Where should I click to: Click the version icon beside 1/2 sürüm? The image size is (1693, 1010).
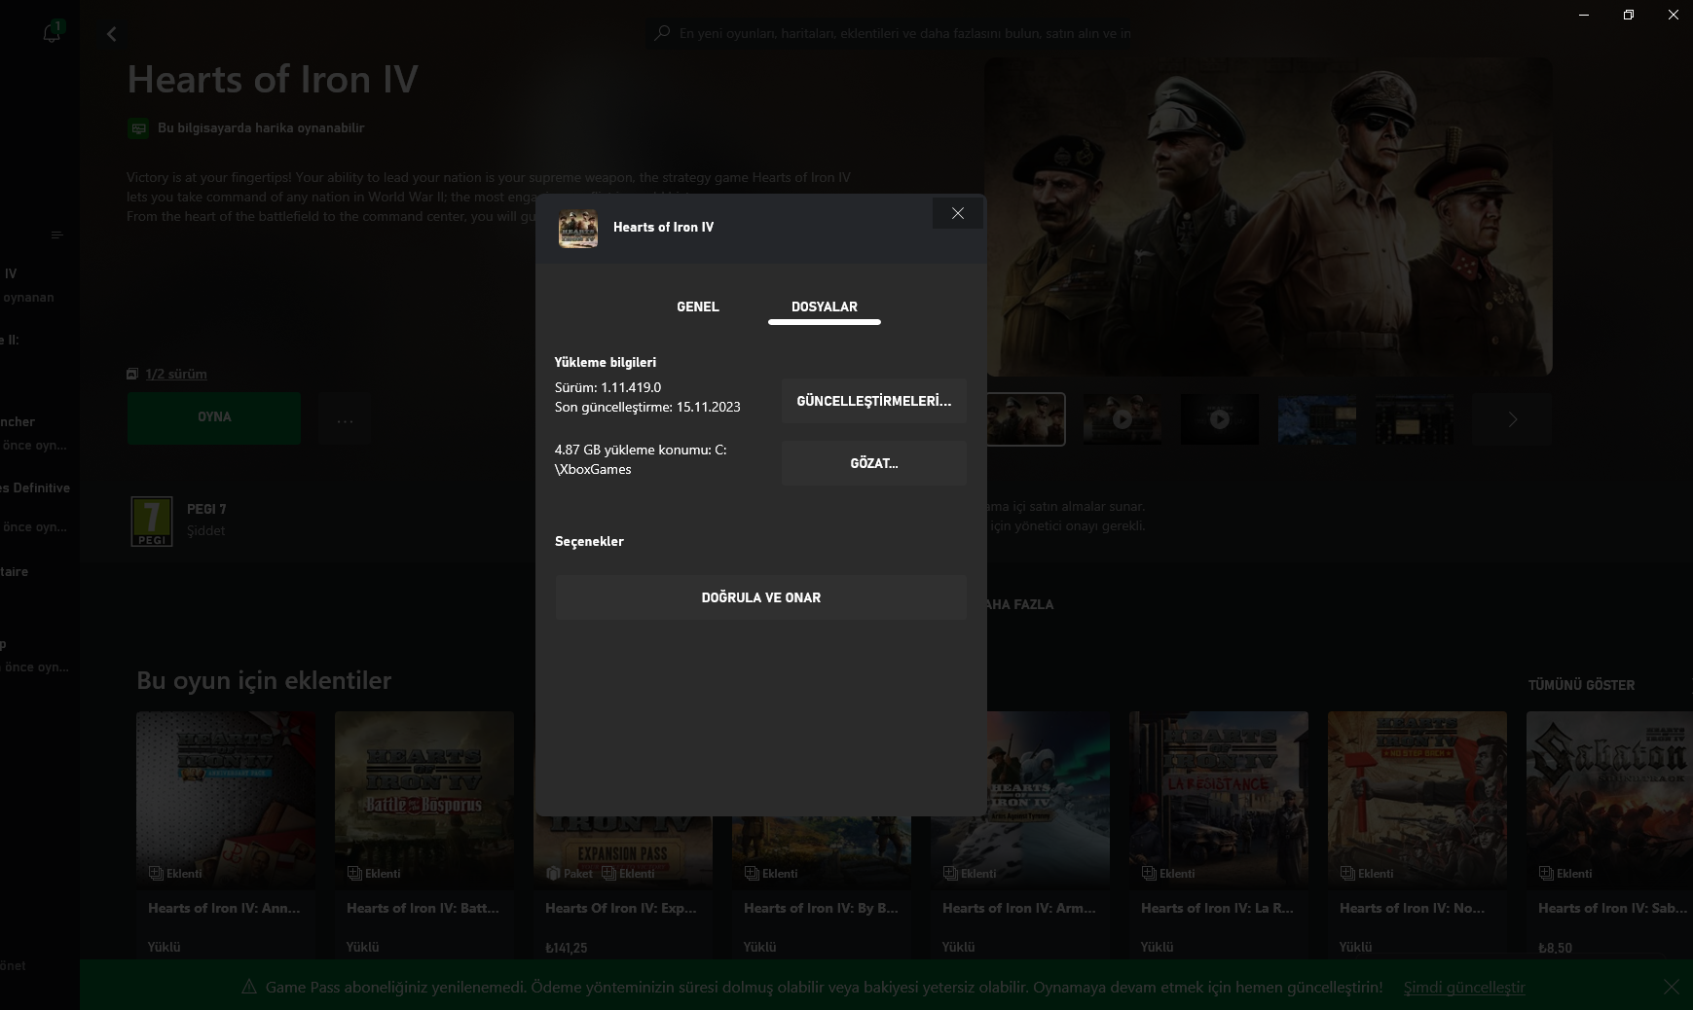click(x=132, y=374)
